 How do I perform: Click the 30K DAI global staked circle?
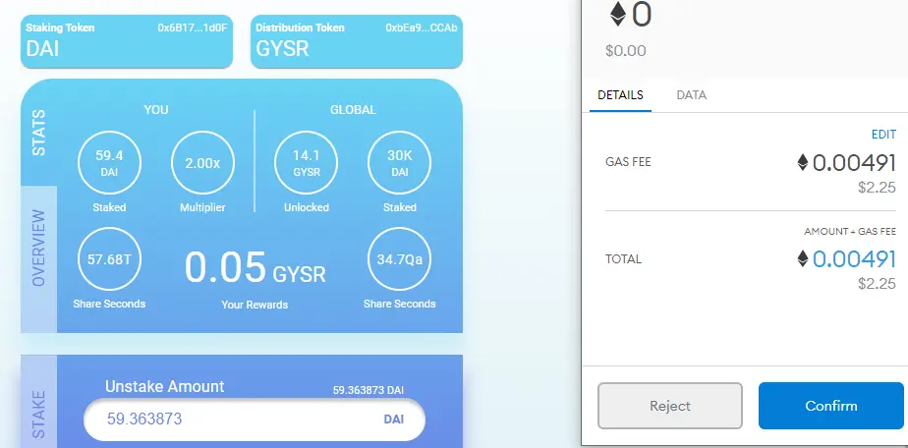(400, 163)
